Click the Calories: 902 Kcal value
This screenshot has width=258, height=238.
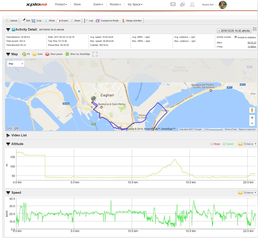click(99, 45)
